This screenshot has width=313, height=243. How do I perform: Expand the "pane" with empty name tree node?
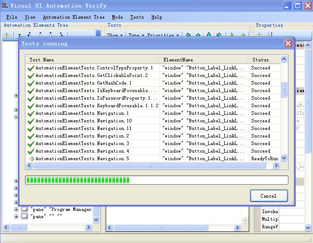[16, 216]
